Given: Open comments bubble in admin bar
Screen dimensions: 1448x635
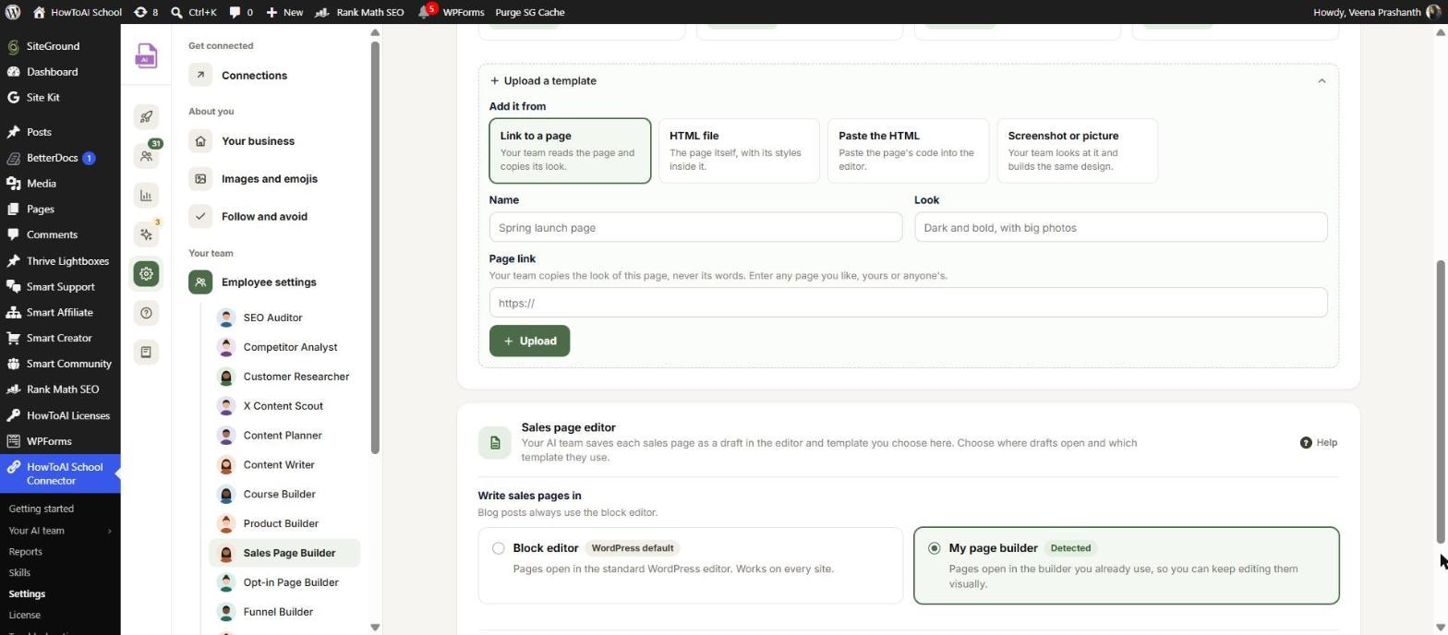Looking at the screenshot, I should click(241, 12).
